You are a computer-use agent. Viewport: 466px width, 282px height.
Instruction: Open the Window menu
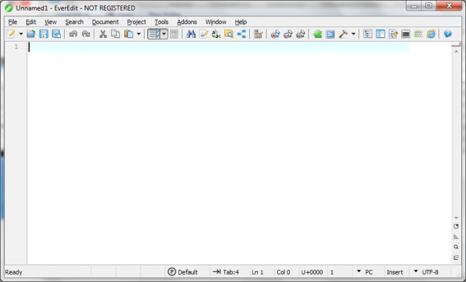pyautogui.click(x=216, y=22)
